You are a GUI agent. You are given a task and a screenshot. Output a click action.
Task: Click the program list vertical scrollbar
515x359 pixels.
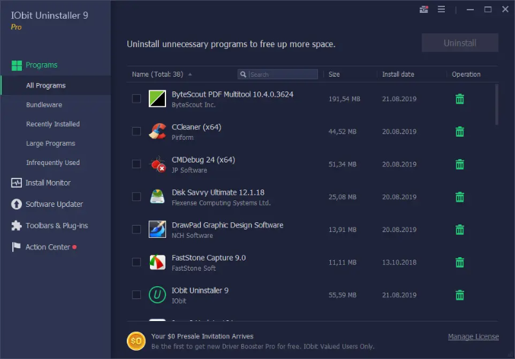coord(497,104)
